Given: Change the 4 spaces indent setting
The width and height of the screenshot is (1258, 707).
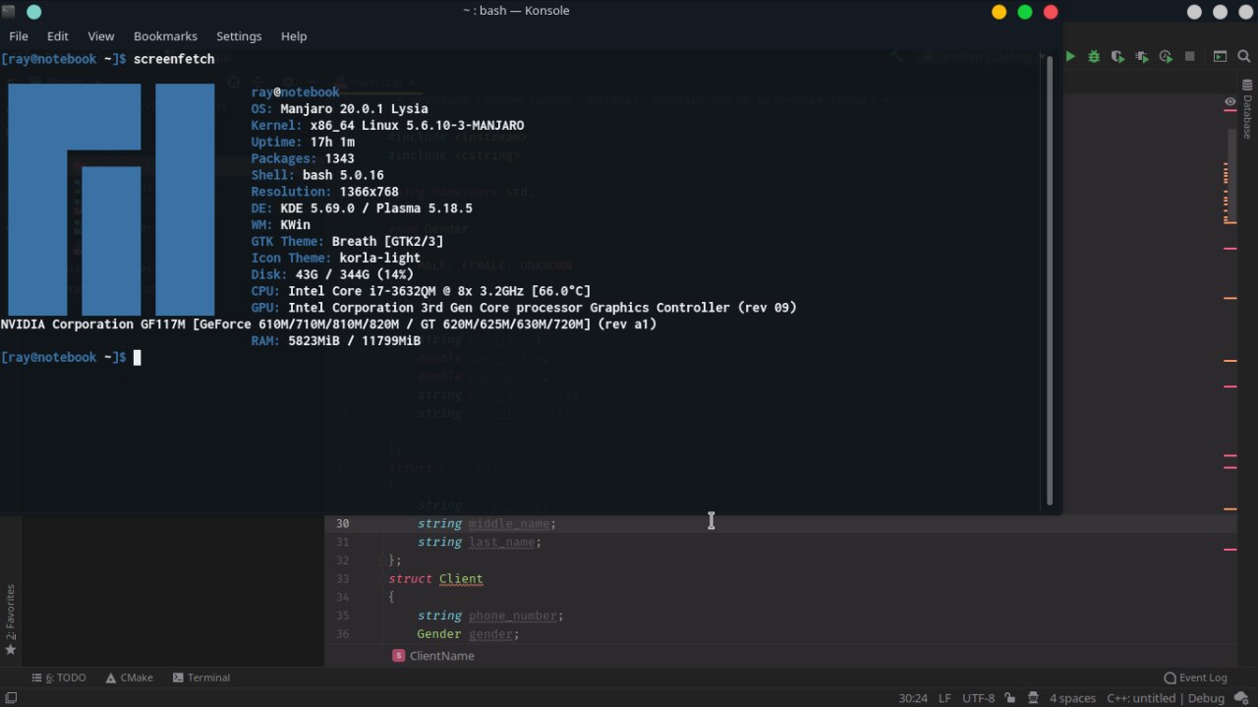Looking at the screenshot, I should (1072, 698).
